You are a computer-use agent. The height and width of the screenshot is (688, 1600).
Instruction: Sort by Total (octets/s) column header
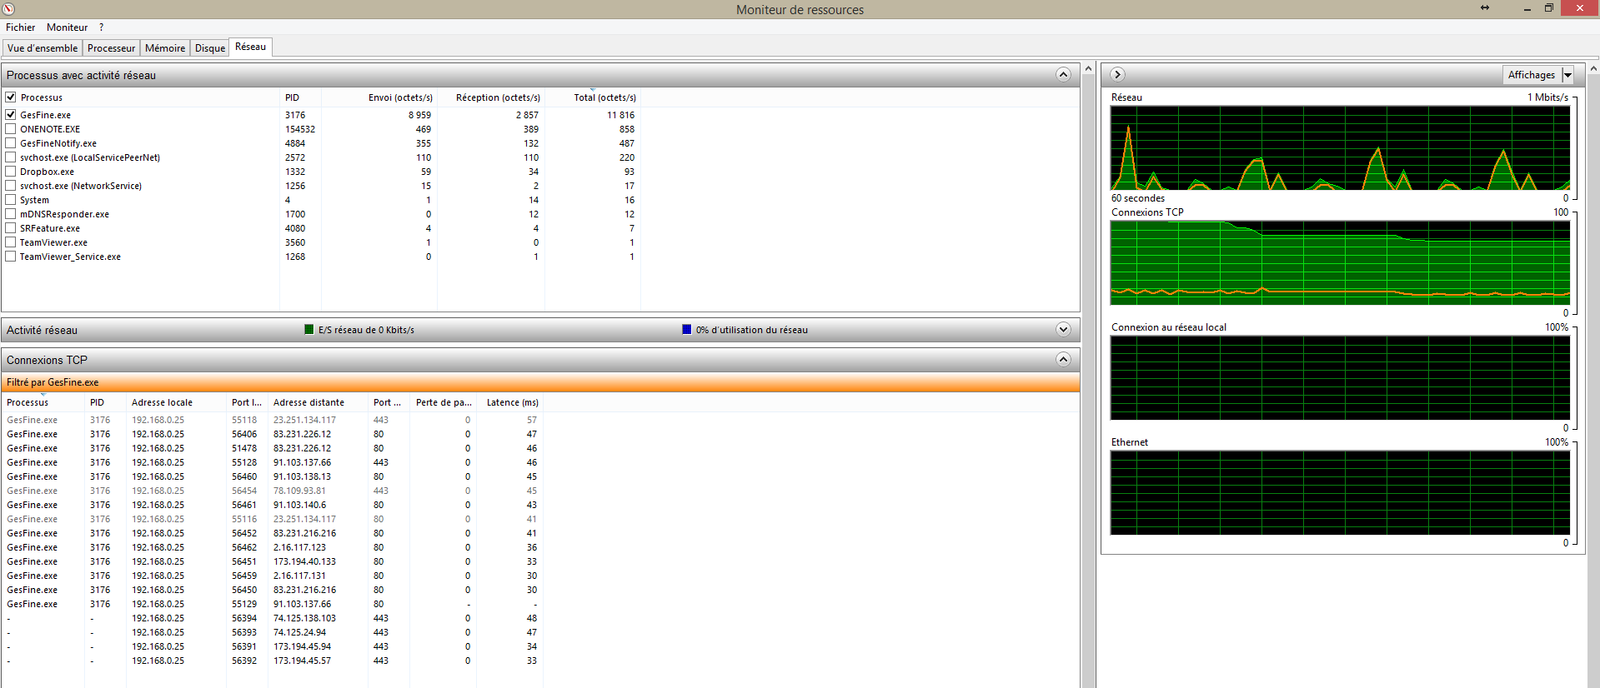[604, 97]
